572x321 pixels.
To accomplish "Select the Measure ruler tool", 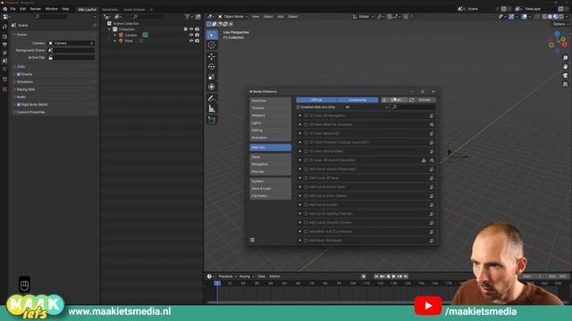I will [x=212, y=109].
